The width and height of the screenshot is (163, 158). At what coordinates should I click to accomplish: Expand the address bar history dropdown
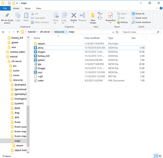[113, 32]
